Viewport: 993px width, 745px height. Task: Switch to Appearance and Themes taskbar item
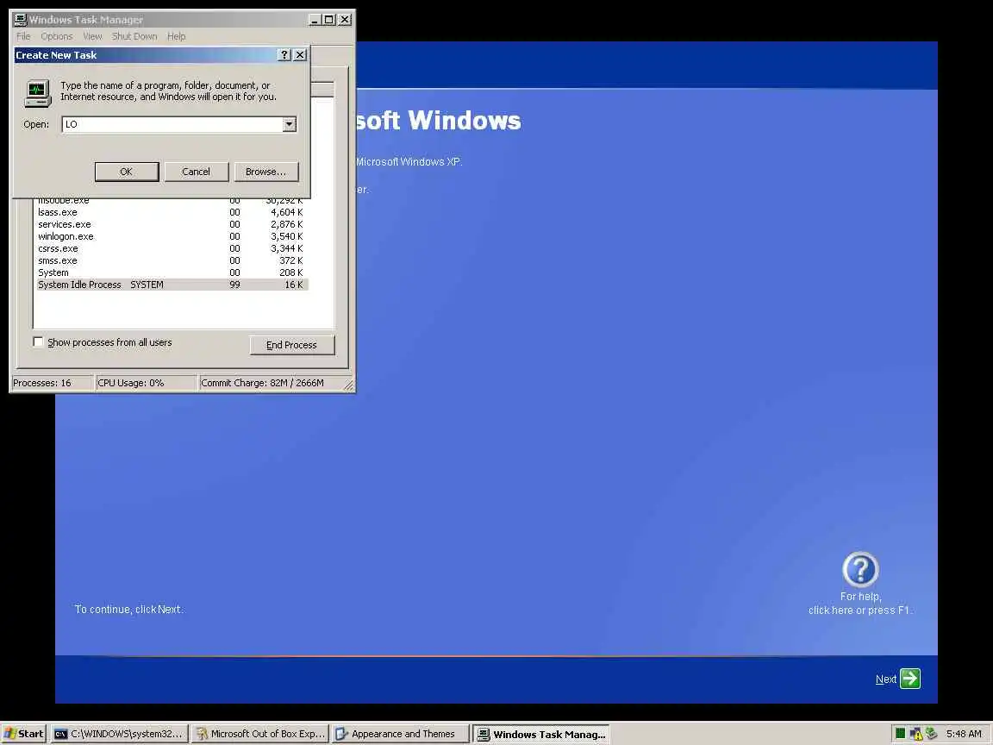(401, 734)
